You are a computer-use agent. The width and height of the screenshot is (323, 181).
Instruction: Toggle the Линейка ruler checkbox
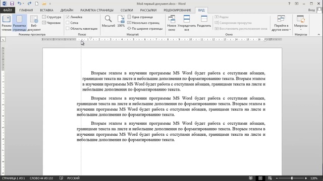[67, 17]
